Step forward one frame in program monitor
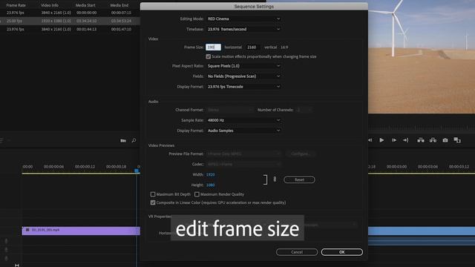 point(394,140)
